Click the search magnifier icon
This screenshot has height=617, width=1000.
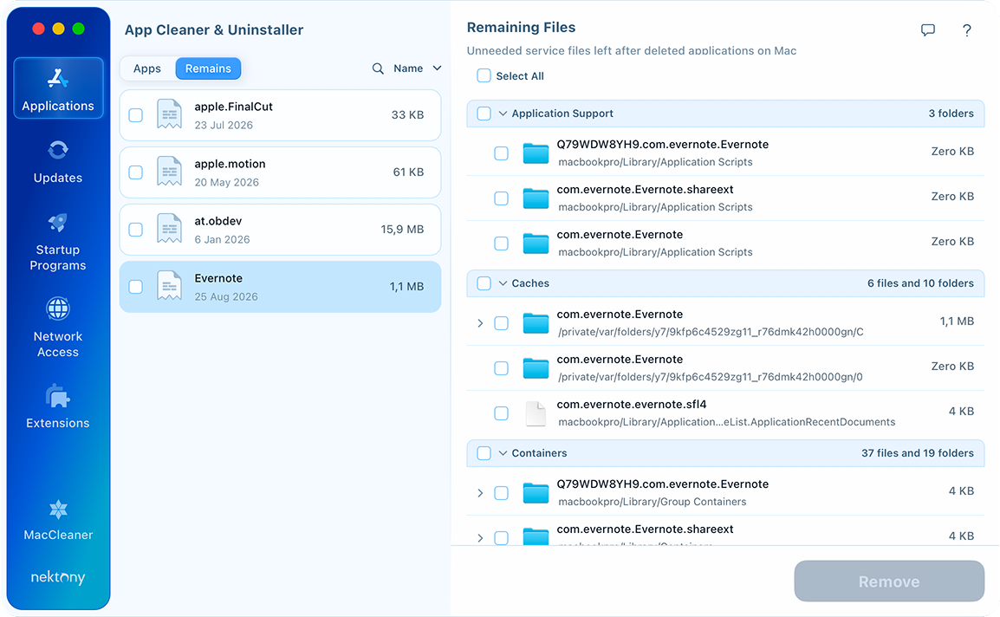tap(378, 68)
